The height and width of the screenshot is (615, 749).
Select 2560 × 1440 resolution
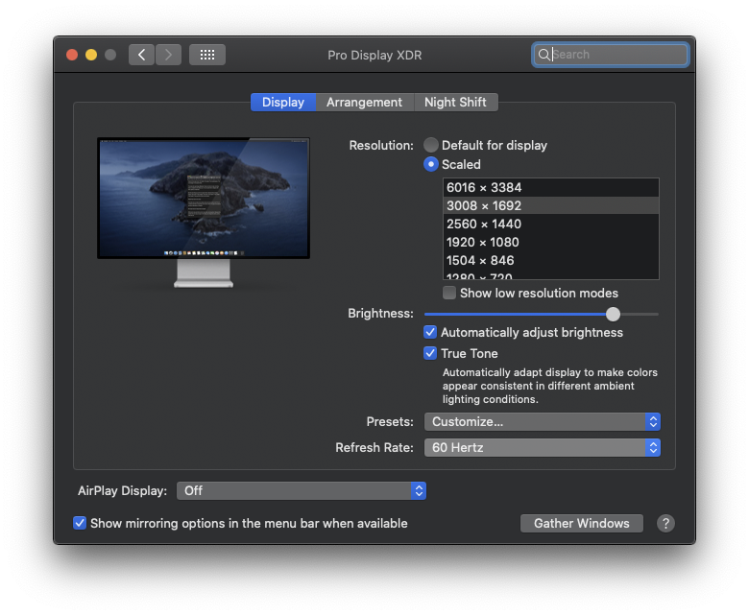point(551,224)
